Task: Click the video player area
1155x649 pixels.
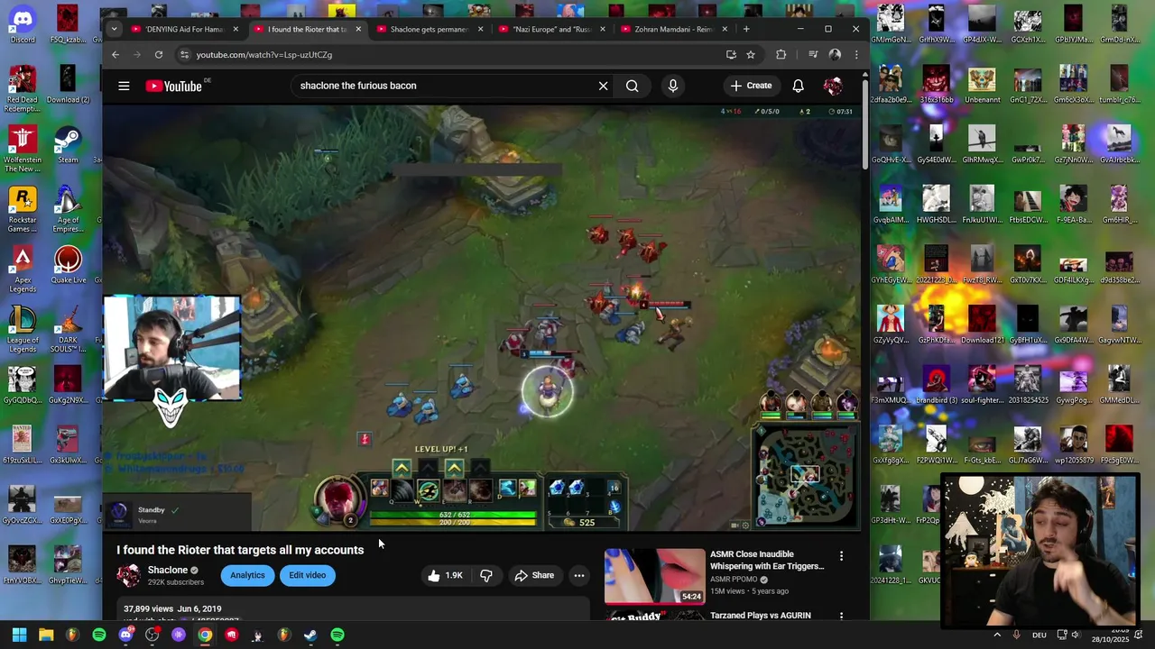Action: click(483, 318)
